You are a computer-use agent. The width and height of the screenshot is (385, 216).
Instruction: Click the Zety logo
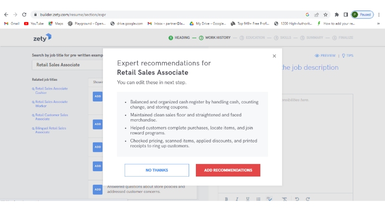42,38
